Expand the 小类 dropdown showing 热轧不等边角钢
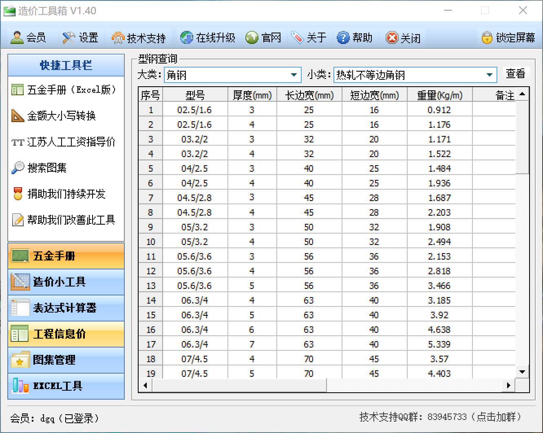The height and width of the screenshot is (433, 543). pyautogui.click(x=415, y=75)
